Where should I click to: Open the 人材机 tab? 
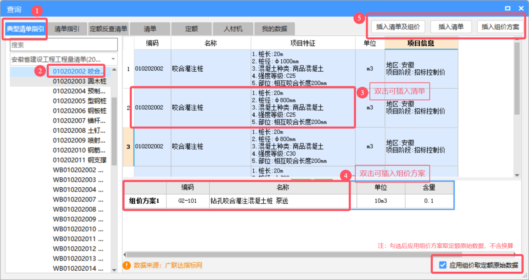(233, 29)
